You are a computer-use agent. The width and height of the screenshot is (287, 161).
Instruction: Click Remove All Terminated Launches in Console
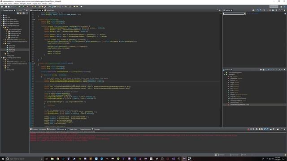253,129
